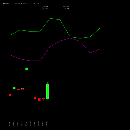Click the peak of the purple indicator line
Screen dimensions: 130x130
(70, 38)
